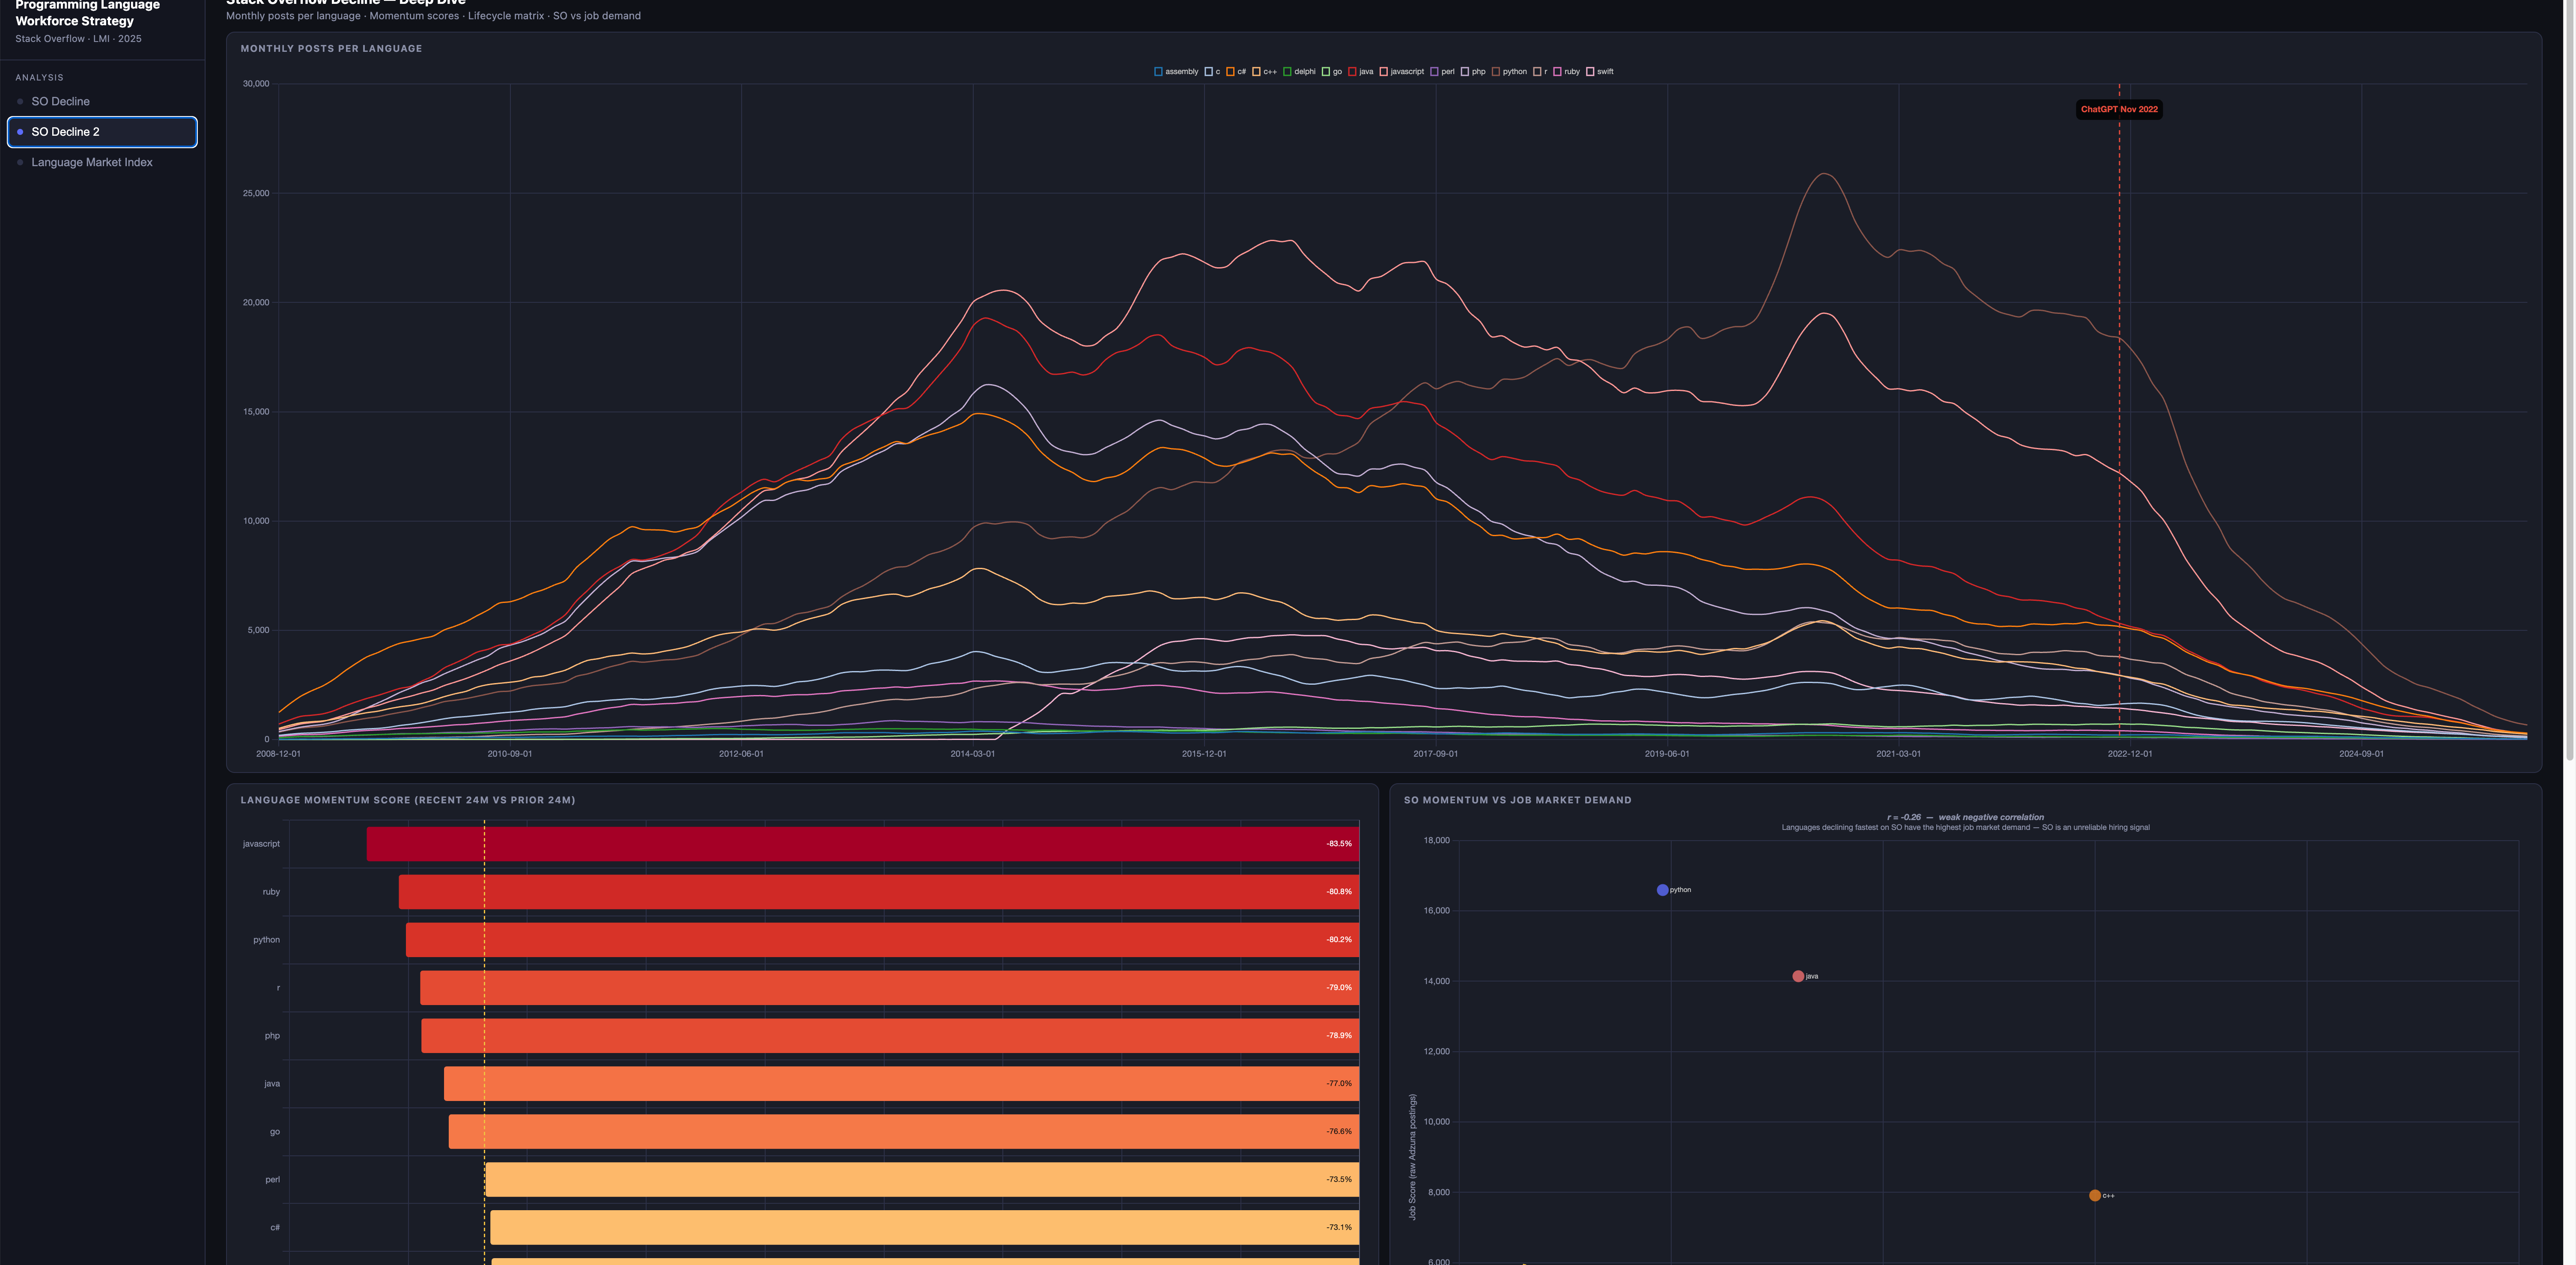The image size is (2576, 1265).
Task: Click the 'MONTHLY POSTS PER LANGUAGE' heading
Action: pyautogui.click(x=331, y=49)
